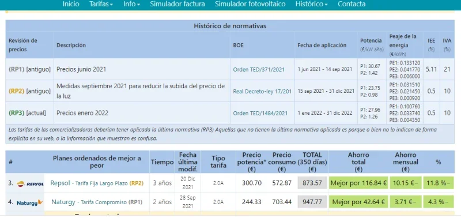This screenshot has height=218, width=461.
Task: Click date range 1 jun 2021 - 14 sep 2021
Action: [325, 70]
